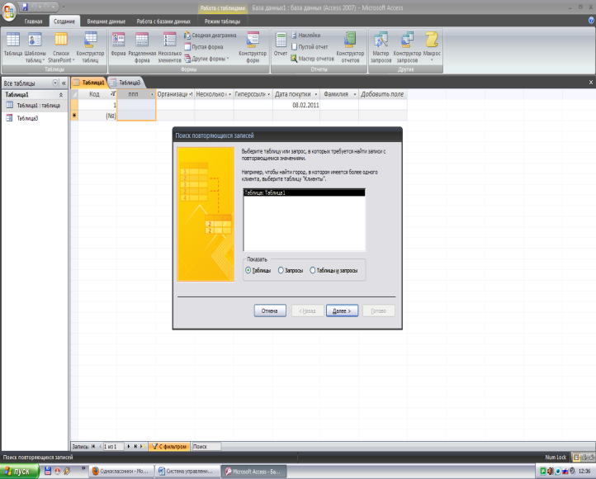The width and height of the screenshot is (596, 479).
Task: Click Сводная диаграмма
Action: click(210, 35)
